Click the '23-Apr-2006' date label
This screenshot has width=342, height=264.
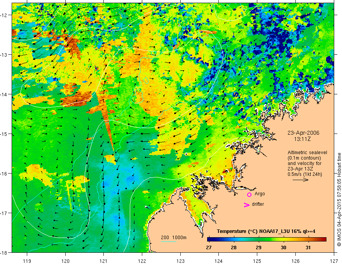[304, 133]
